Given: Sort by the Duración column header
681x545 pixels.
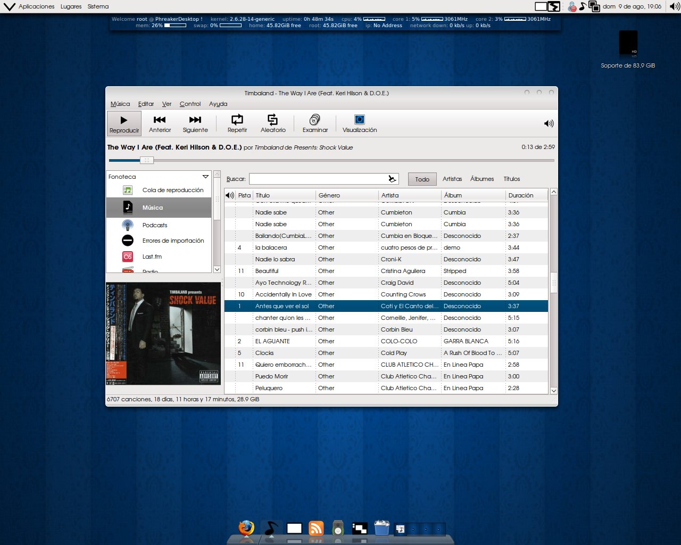Looking at the screenshot, I should point(526,195).
